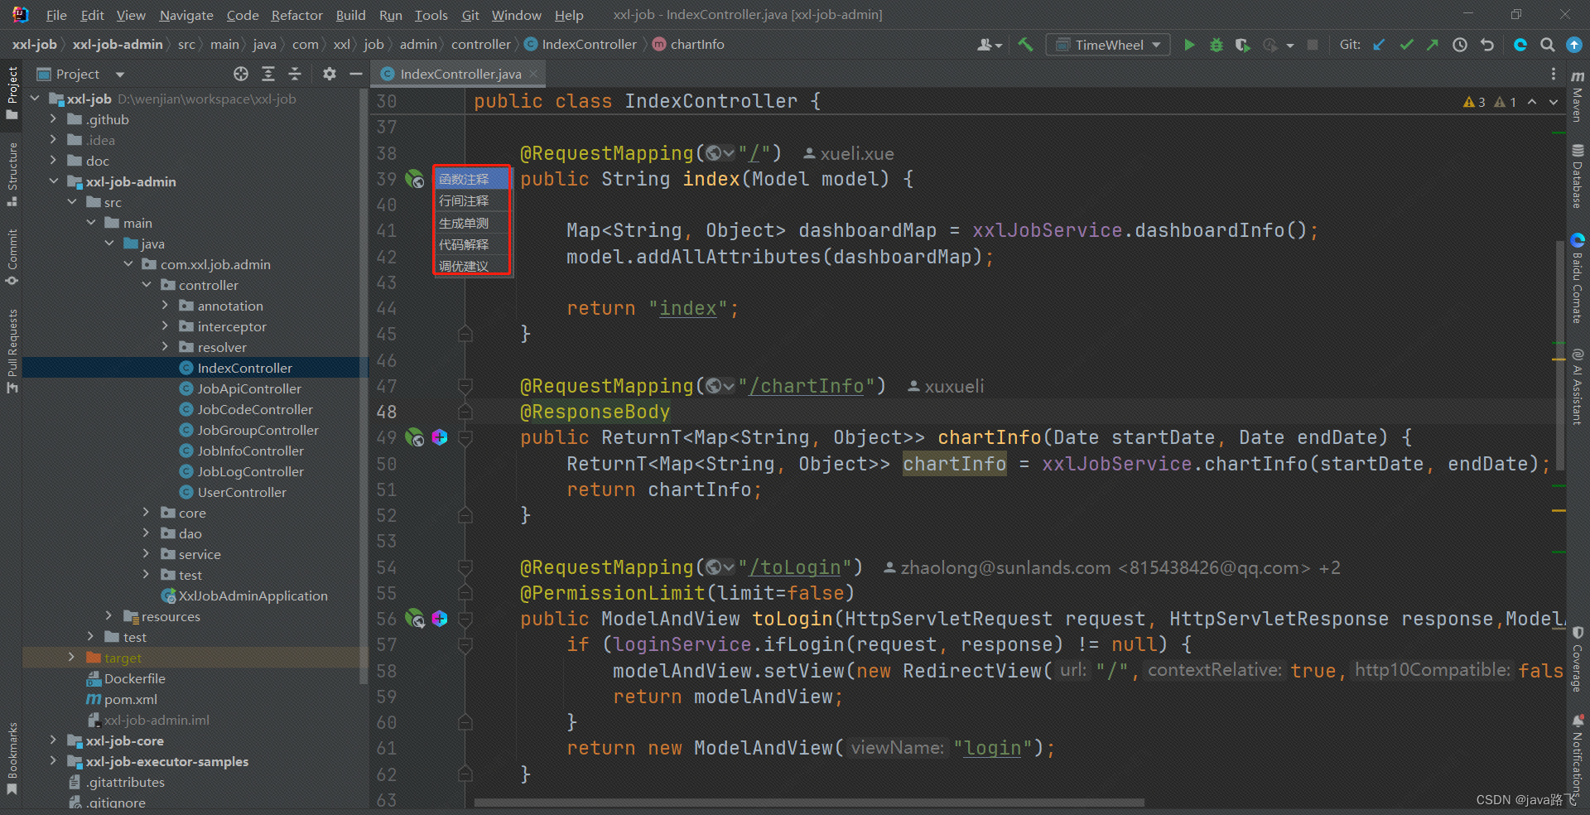Open Project panel settings gear

(x=330, y=74)
